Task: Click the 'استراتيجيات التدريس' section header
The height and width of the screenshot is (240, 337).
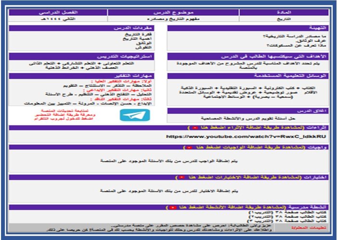Action: tap(82, 57)
